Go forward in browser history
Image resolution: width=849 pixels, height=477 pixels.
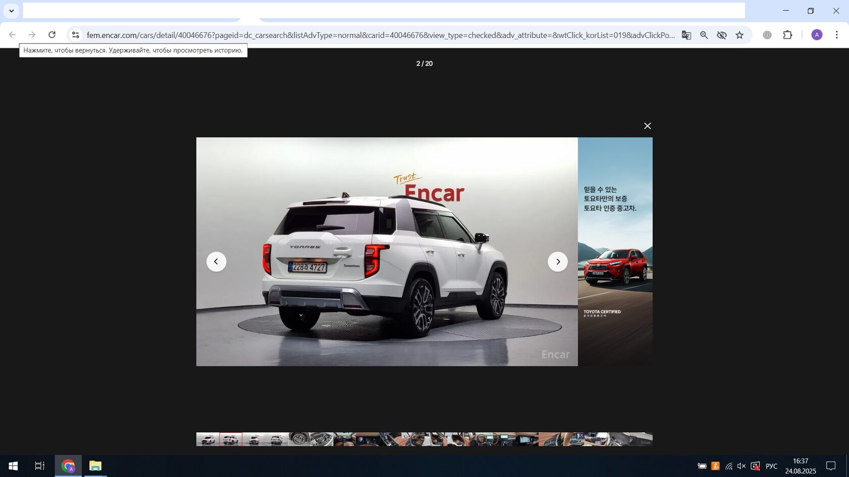(x=32, y=35)
